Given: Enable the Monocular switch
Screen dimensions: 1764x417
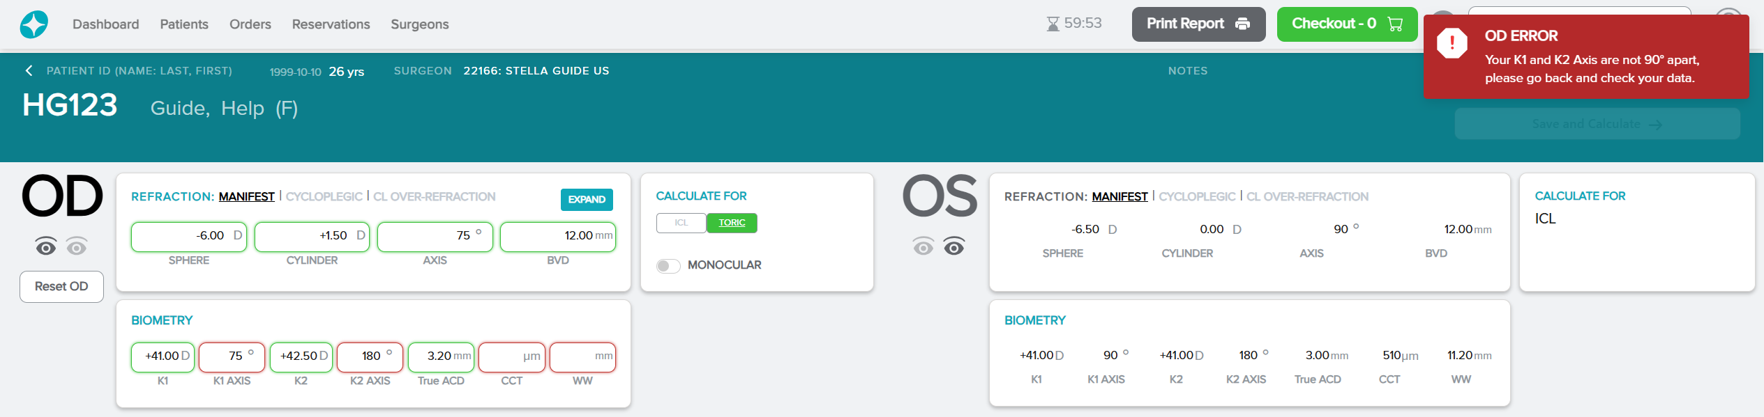Looking at the screenshot, I should (668, 265).
